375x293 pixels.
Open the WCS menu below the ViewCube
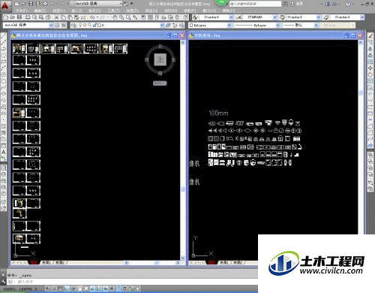pos(160,83)
